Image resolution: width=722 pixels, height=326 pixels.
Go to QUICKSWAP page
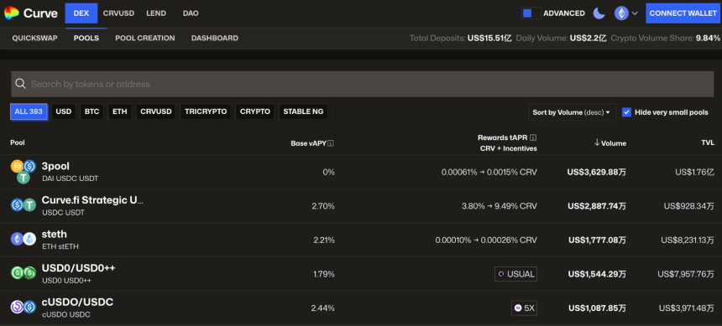coord(35,39)
